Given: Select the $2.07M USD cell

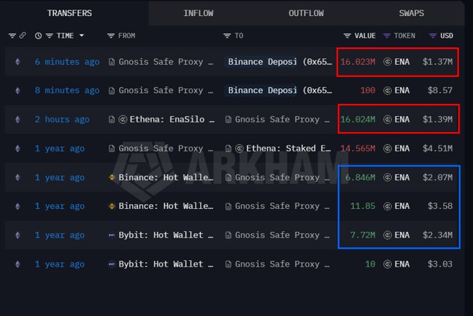Looking at the screenshot, I should 438,177.
